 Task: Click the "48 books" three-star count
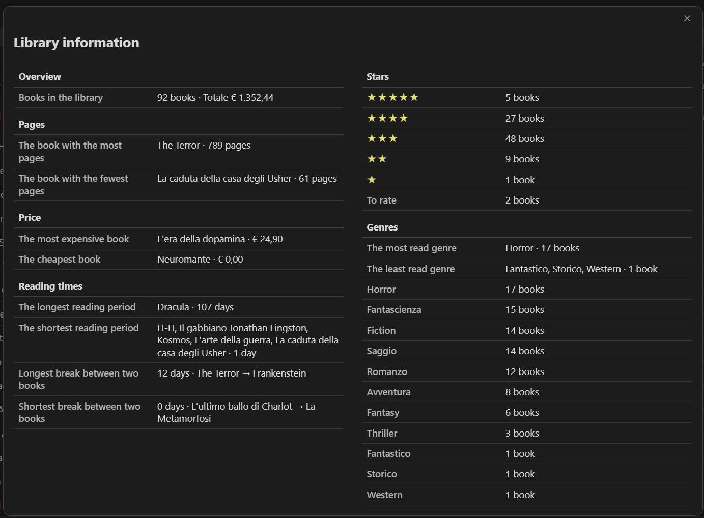(525, 138)
